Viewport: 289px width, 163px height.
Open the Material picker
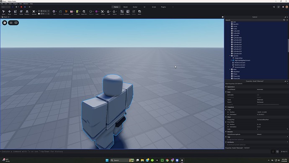(x=90, y=12)
